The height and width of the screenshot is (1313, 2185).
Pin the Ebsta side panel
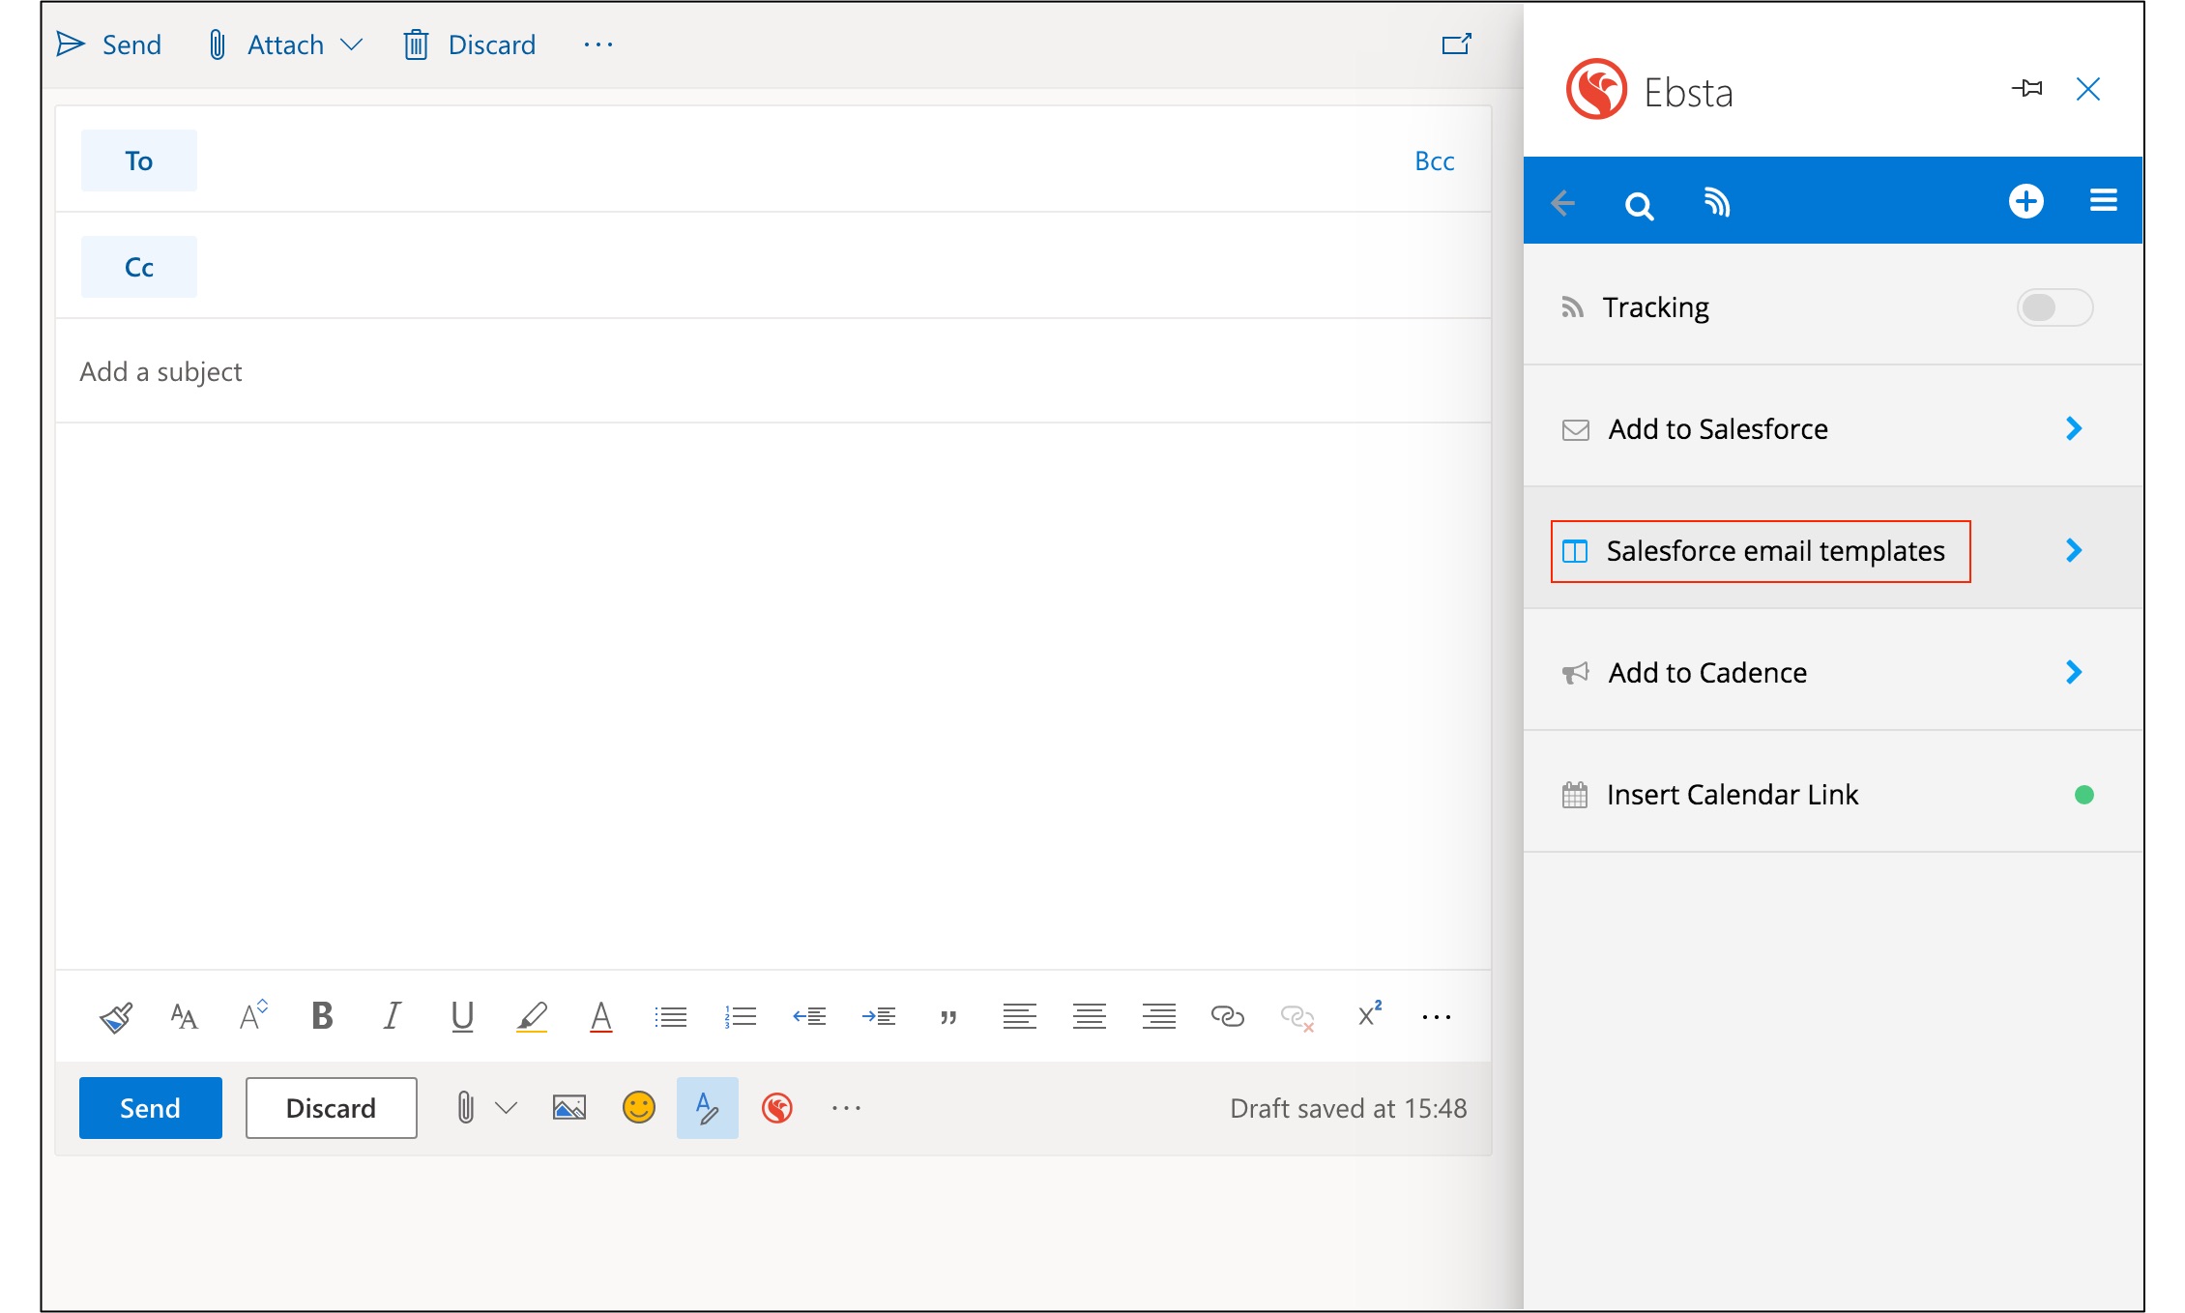[2027, 89]
